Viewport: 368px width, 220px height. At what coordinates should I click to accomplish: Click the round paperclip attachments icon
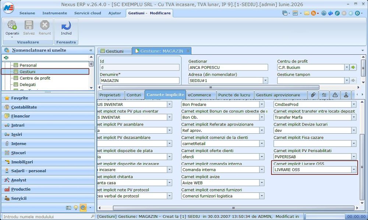tap(337, 13)
